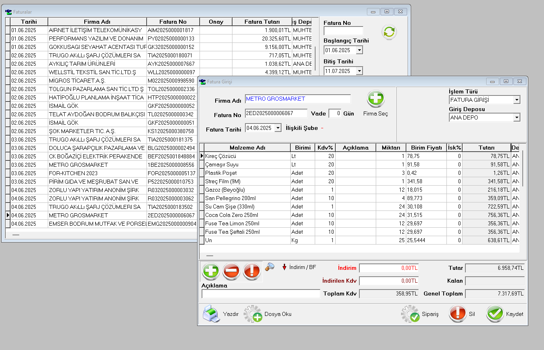This screenshot has height=350, width=544.
Task: Click the Sil red exclamation icon
Action: tap(457, 314)
